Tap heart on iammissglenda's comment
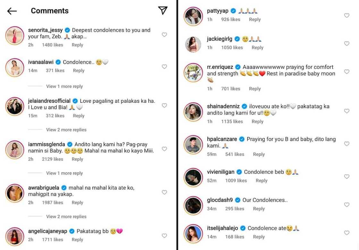This screenshot has height=250, width=359. pyautogui.click(x=164, y=149)
